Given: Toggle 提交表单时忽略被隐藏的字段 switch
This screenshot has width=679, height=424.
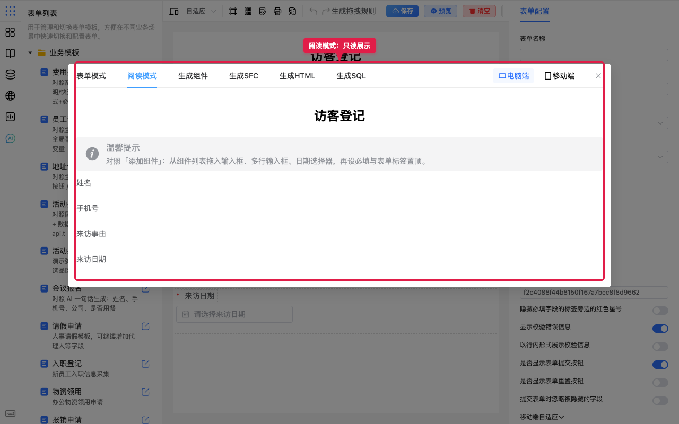Looking at the screenshot, I should 660,401.
